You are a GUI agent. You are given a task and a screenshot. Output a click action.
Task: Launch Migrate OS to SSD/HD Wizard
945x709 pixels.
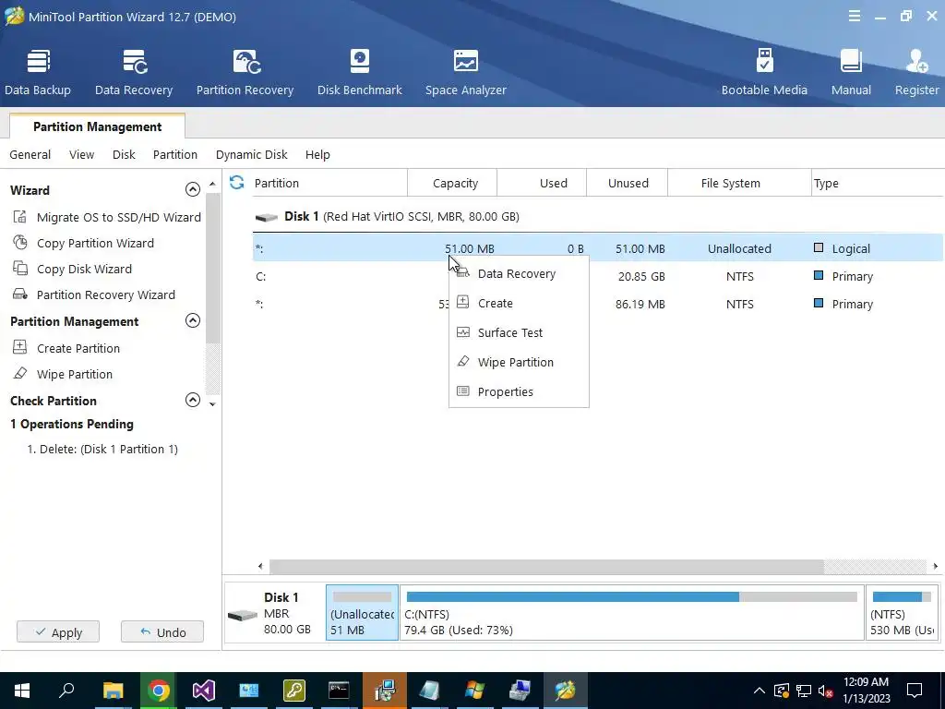(107, 217)
